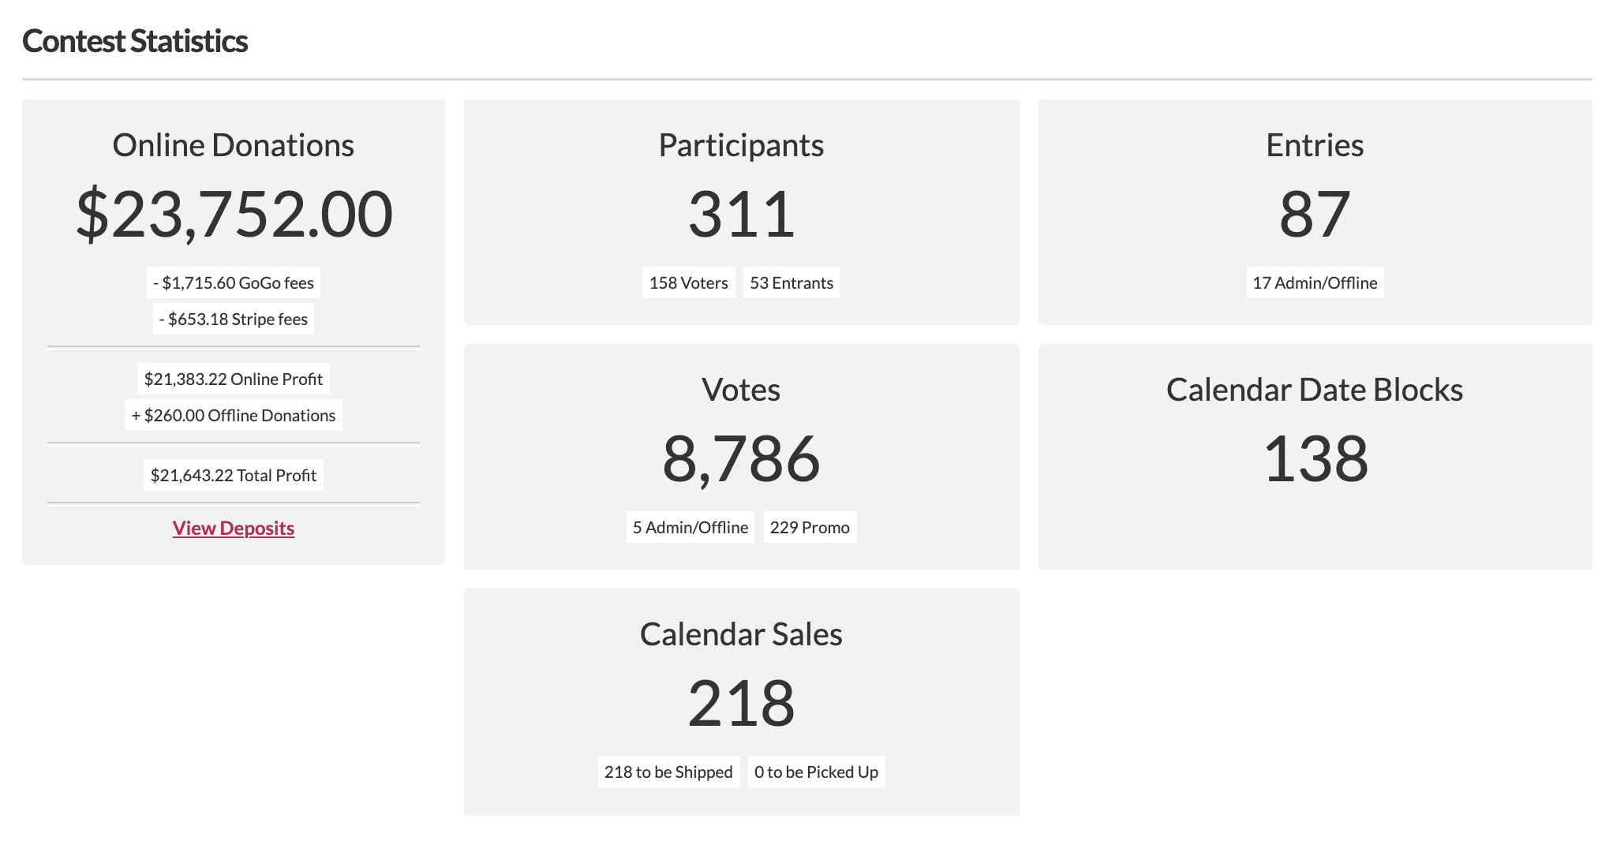This screenshot has height=841, width=1613.
Task: Click the 17 Admin/Offline entries badge
Action: [1315, 282]
